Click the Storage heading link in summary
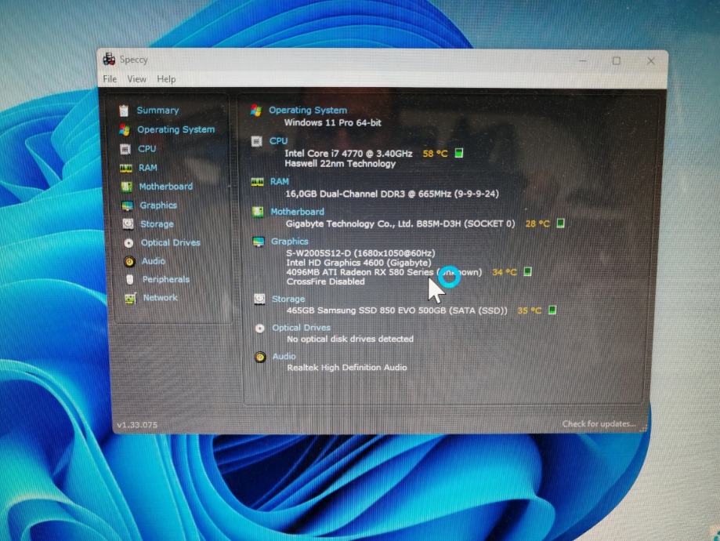Screen dimensions: 720x541 (x=288, y=300)
